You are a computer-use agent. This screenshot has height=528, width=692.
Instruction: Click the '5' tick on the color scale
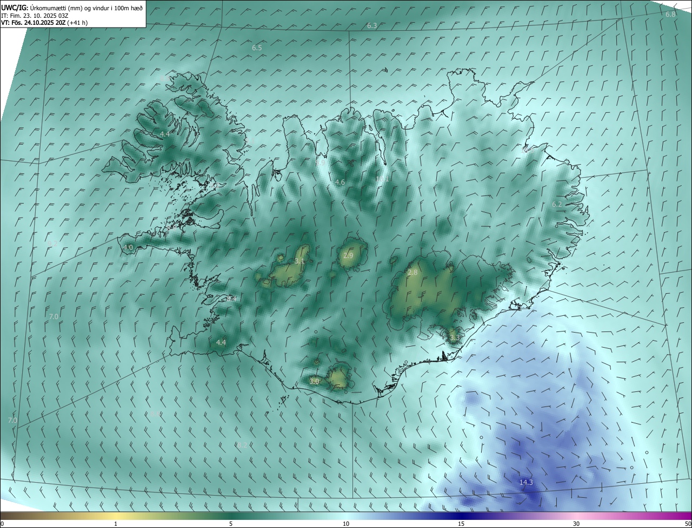pos(231,524)
